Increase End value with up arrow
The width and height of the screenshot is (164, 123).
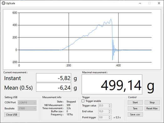110,111
